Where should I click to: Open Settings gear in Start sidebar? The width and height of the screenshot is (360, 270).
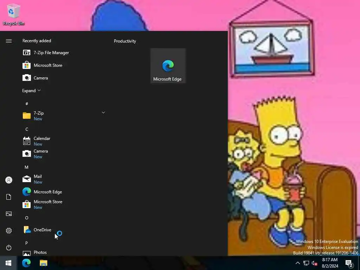[x=9, y=231]
